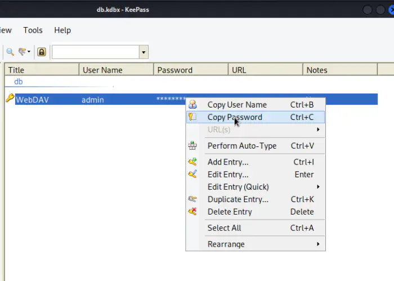
Task: Open the quick search dropdown arrow
Action: click(x=144, y=52)
